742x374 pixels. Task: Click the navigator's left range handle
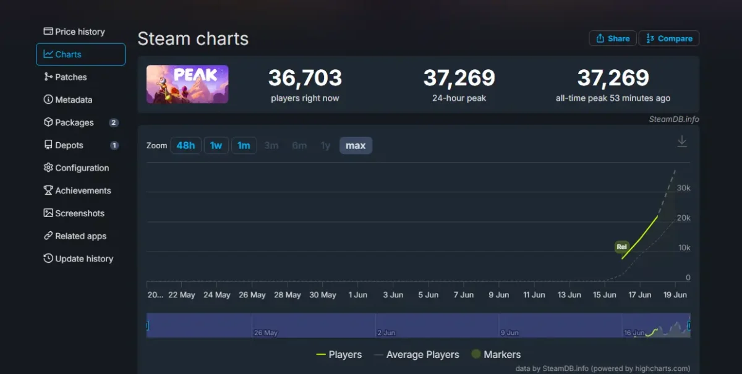[x=147, y=325]
